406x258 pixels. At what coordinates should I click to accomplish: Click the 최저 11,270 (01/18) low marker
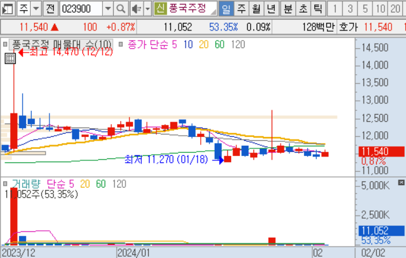pyautogui.click(x=174, y=160)
